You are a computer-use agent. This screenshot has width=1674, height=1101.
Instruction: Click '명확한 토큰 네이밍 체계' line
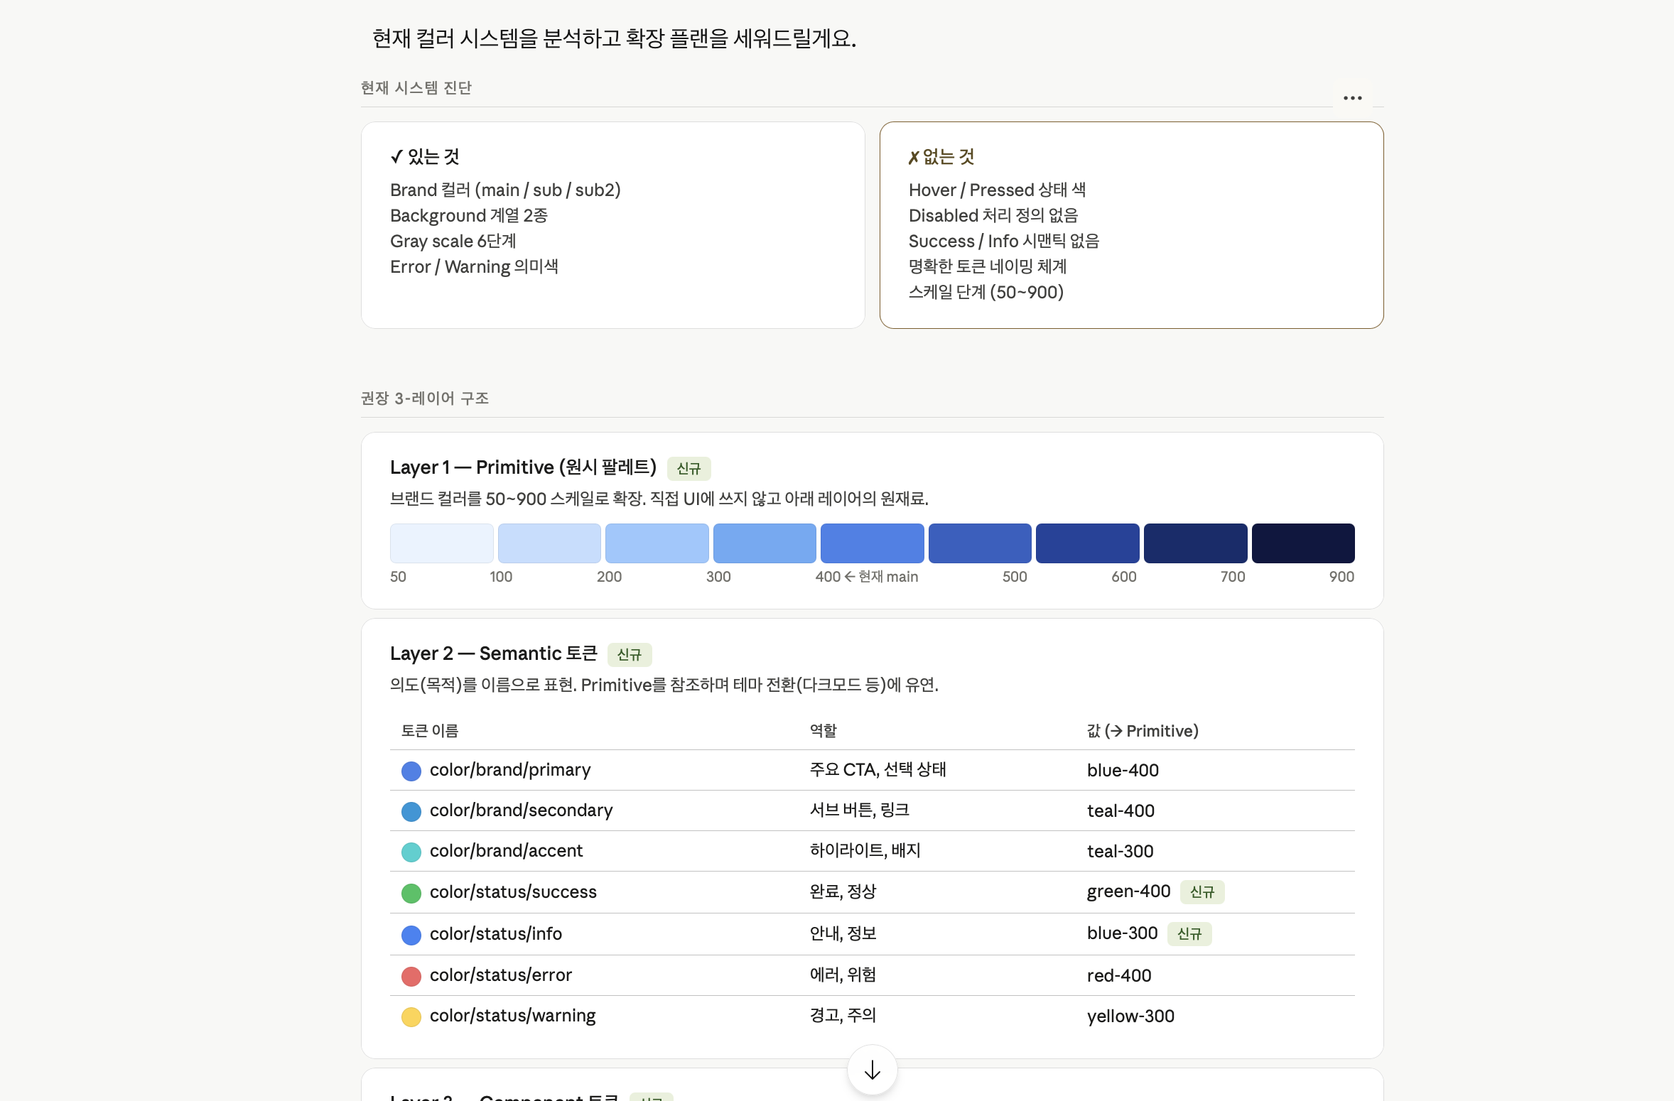tap(988, 266)
